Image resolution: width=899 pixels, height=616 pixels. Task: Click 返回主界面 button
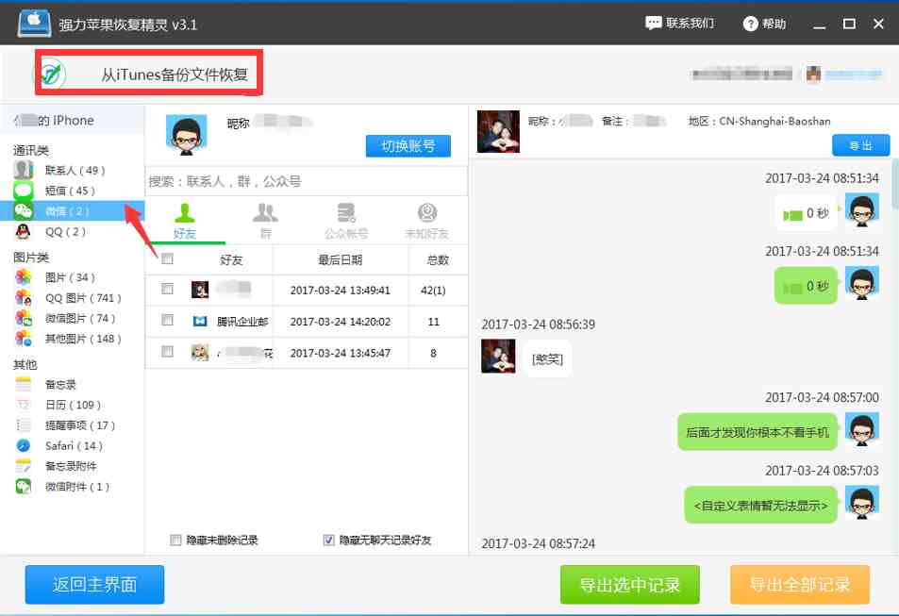click(x=94, y=585)
